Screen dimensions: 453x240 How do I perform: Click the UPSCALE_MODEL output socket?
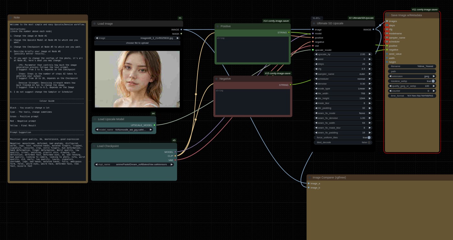[x=154, y=125]
